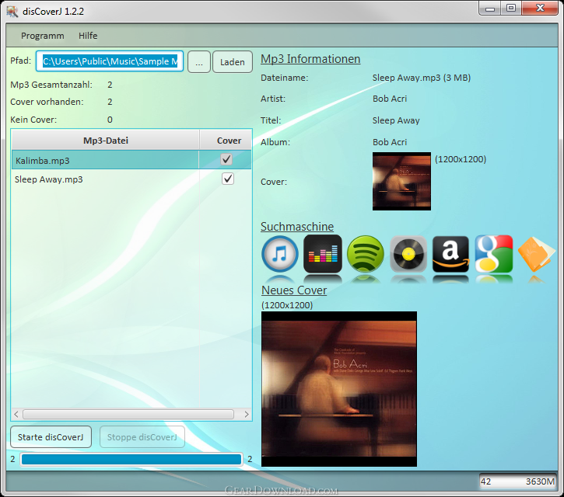Open the Hilfe menu
The width and height of the screenshot is (564, 497).
pos(88,36)
